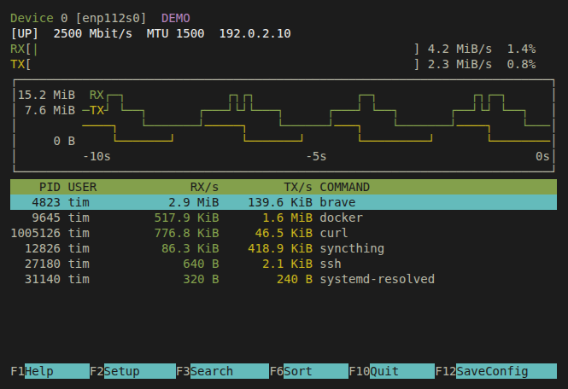Click the 640 B RX value
The height and width of the screenshot is (389, 568).
pyautogui.click(x=201, y=264)
